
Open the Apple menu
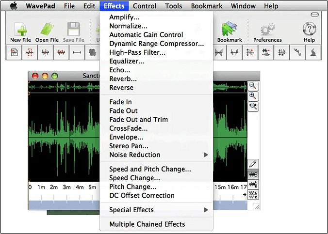[x=14, y=6]
